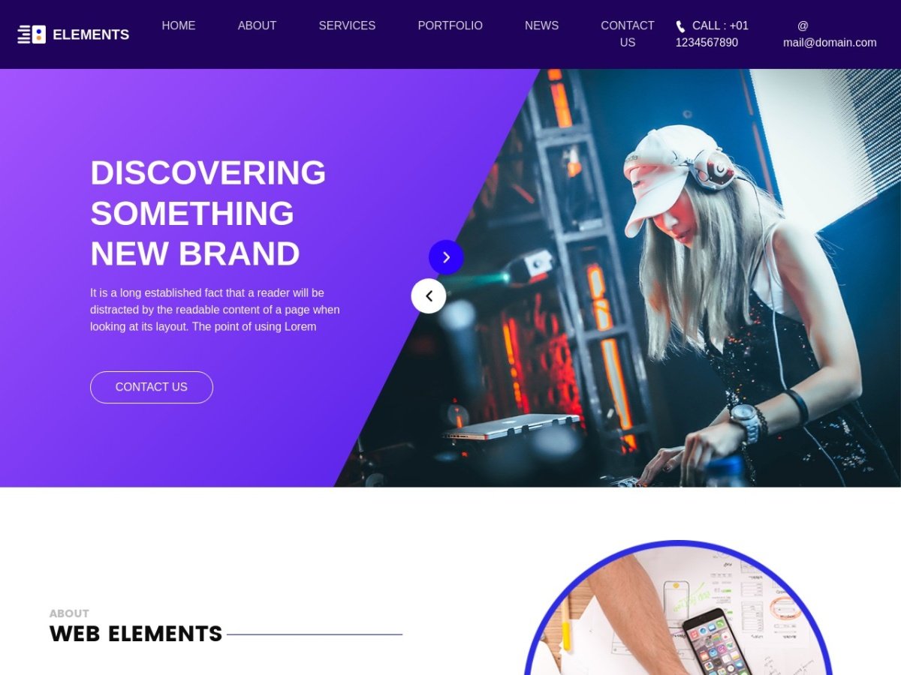Open the About menu item
This screenshot has height=675, width=901.
coord(257,25)
